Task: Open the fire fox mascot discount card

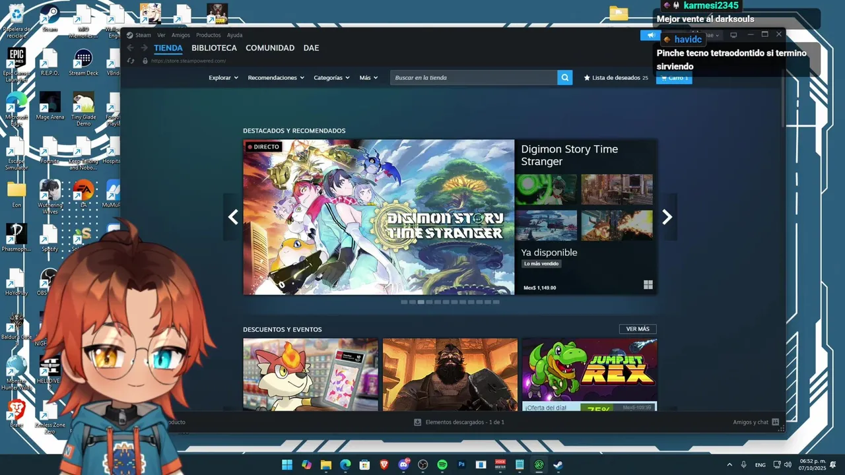Action: coord(310,375)
